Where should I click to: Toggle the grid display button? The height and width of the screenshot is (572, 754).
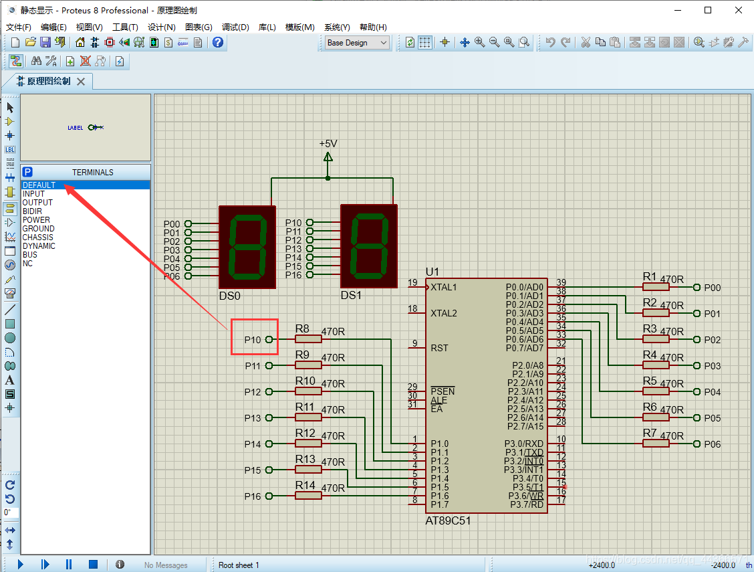425,42
